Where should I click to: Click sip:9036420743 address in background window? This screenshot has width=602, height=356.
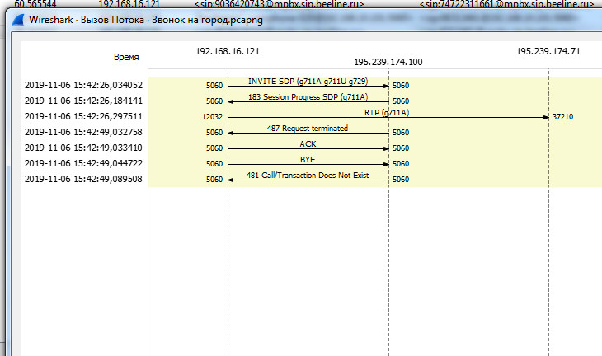[279, 4]
